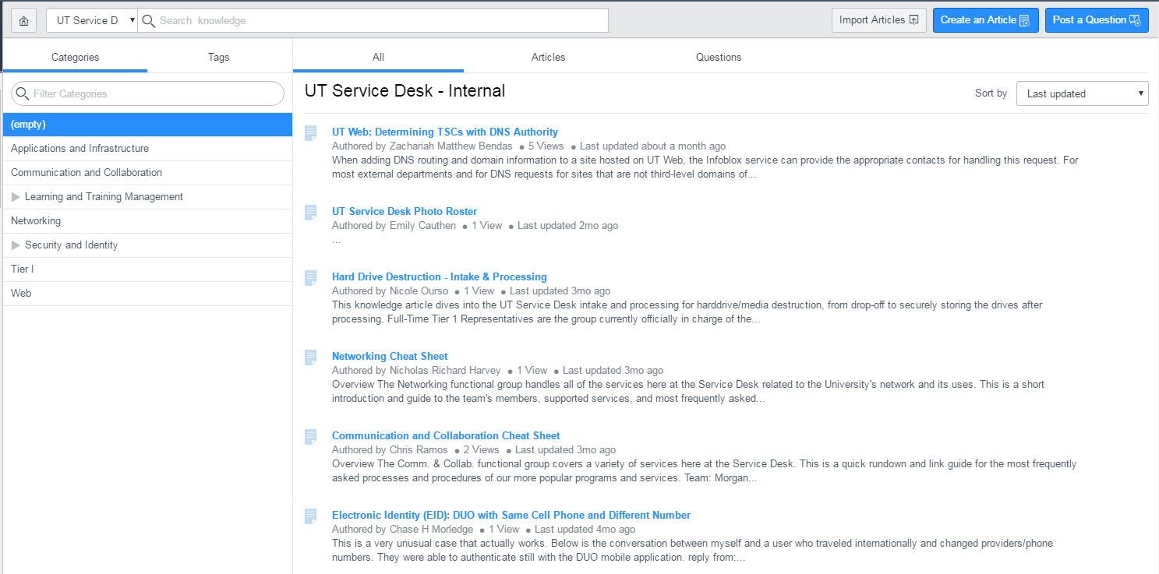
Task: Click the 'UT Service Desk - Internal' heading
Action: (x=405, y=91)
